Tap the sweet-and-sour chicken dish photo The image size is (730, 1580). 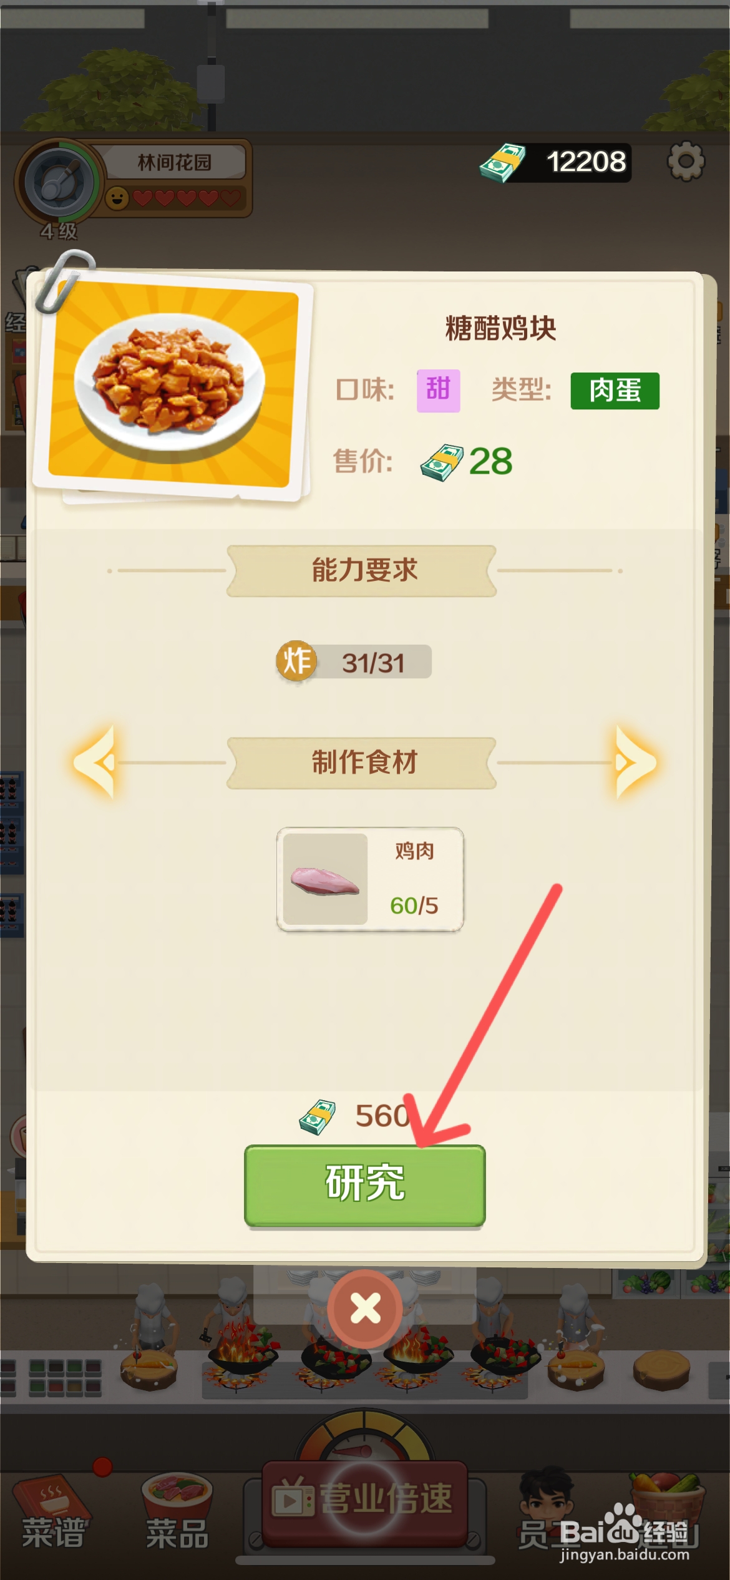172,386
